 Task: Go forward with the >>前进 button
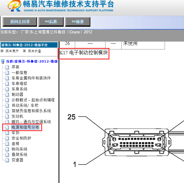click(78, 22)
